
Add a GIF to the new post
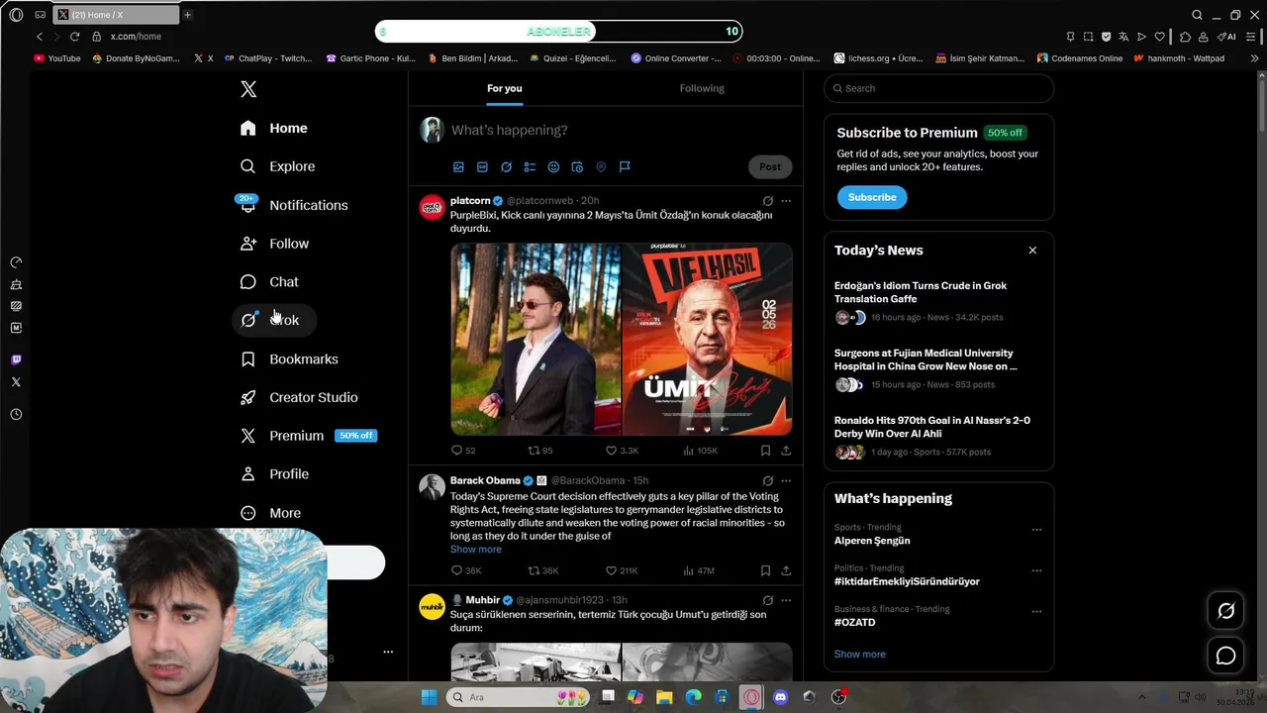(482, 167)
